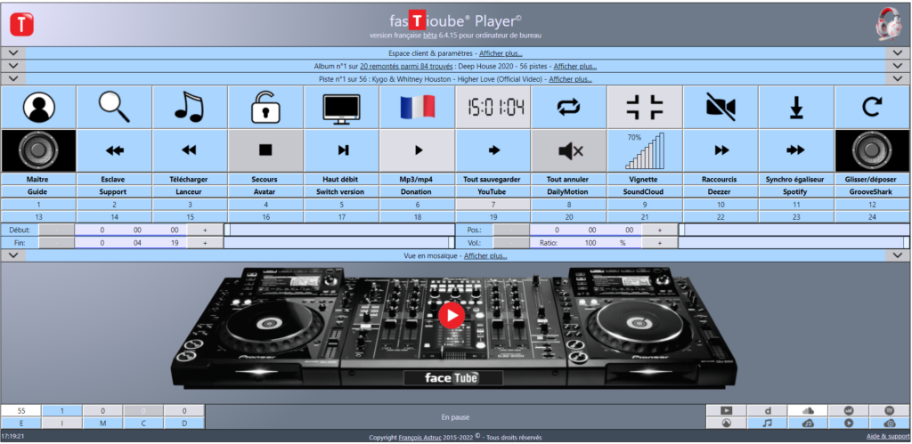Click the user profile icon
The image size is (912, 444).
pos(38,107)
